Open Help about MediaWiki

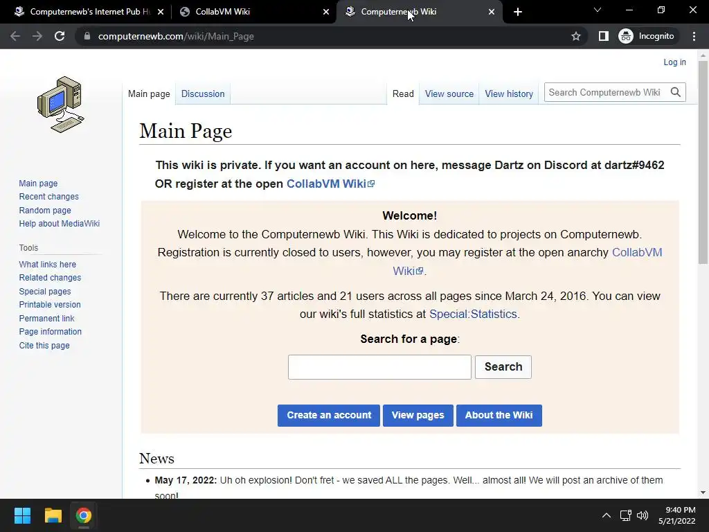(60, 224)
